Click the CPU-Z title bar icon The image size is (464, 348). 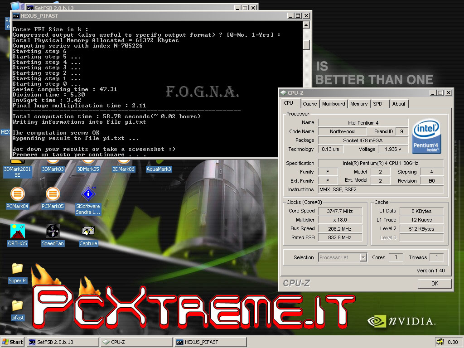click(284, 93)
